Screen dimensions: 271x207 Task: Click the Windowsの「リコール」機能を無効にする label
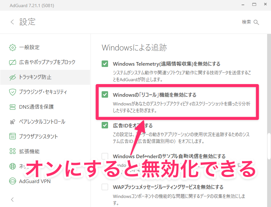tap(155, 95)
